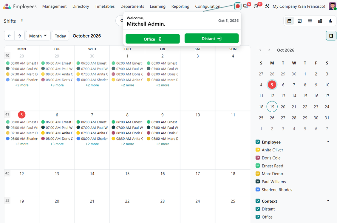The height and width of the screenshot is (223, 337).
Task: Open Learning menu
Action: 157,6
